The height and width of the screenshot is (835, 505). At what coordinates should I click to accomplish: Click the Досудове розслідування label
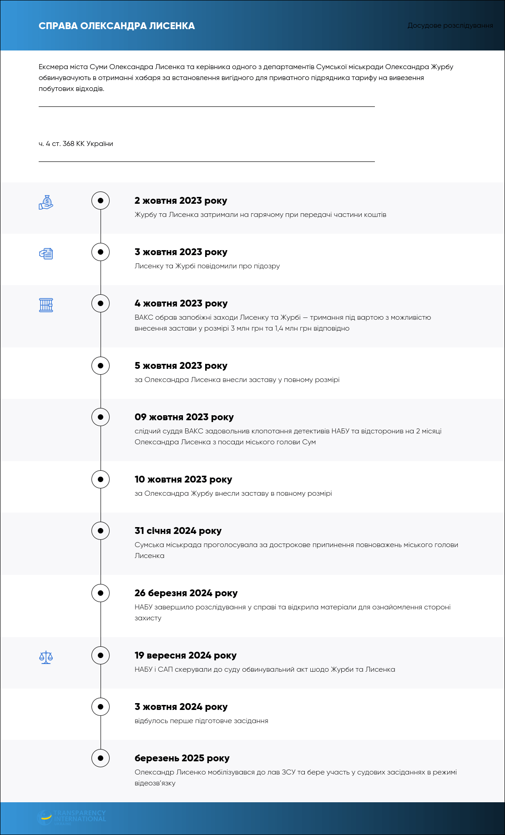click(x=450, y=25)
